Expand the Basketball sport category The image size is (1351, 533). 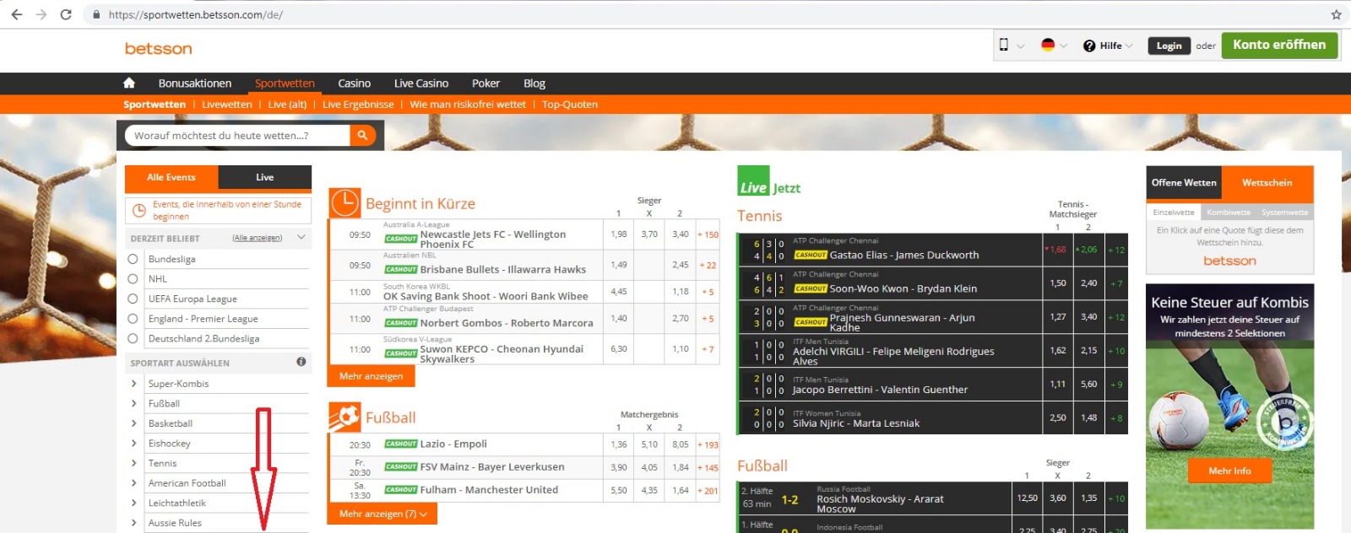[x=133, y=423]
